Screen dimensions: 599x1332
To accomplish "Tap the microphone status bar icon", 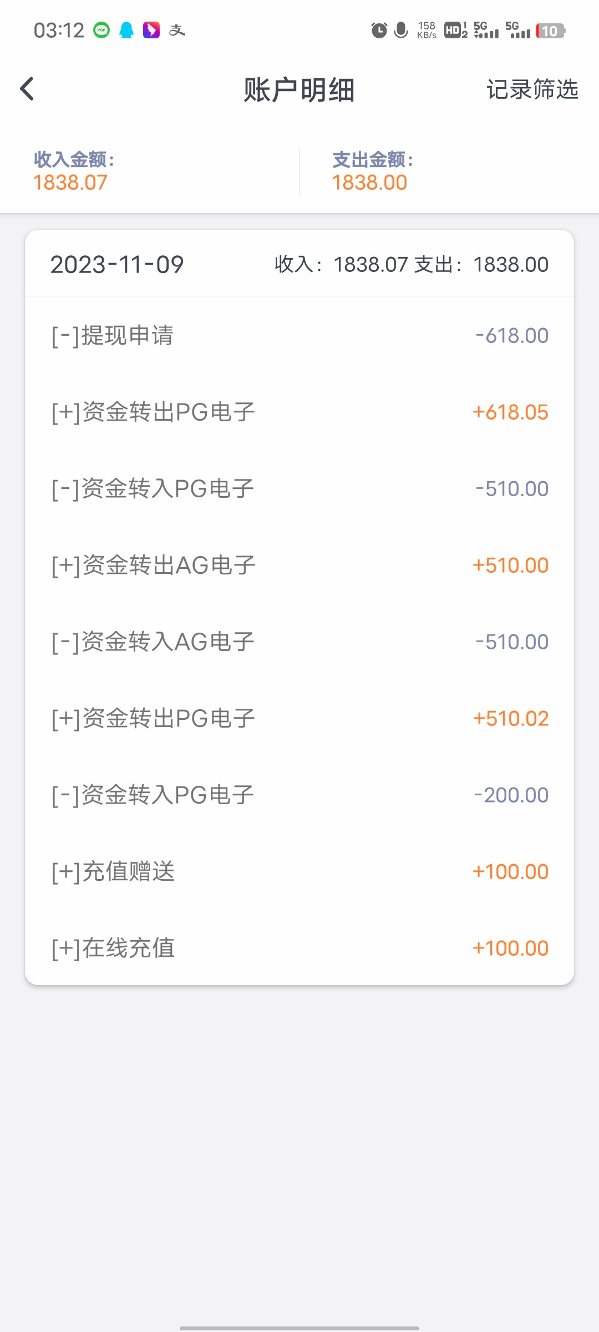I will 400,30.
